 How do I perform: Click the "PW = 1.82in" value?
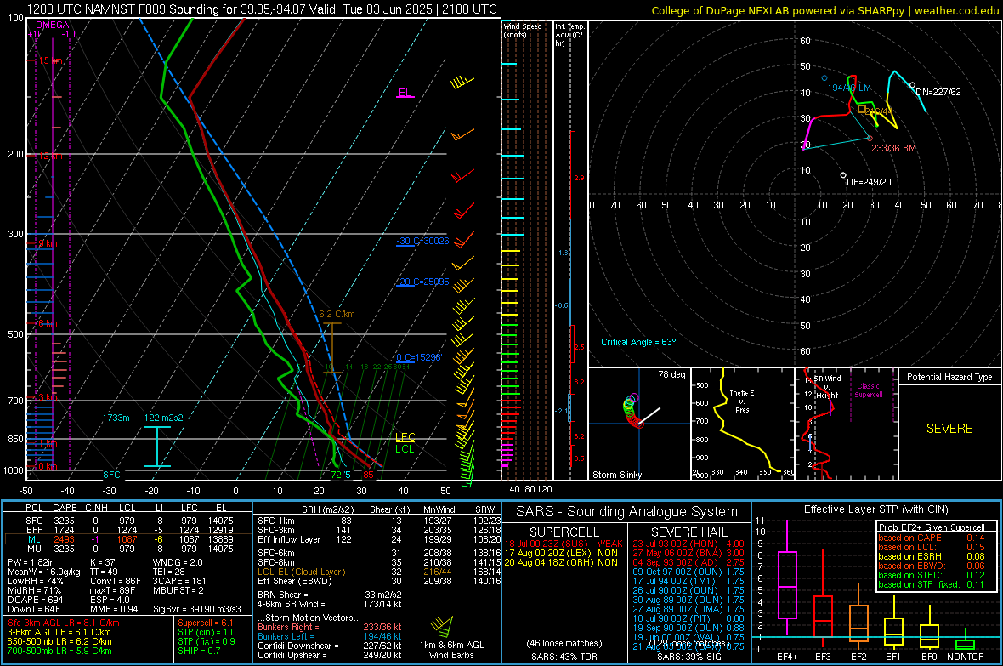(31, 562)
